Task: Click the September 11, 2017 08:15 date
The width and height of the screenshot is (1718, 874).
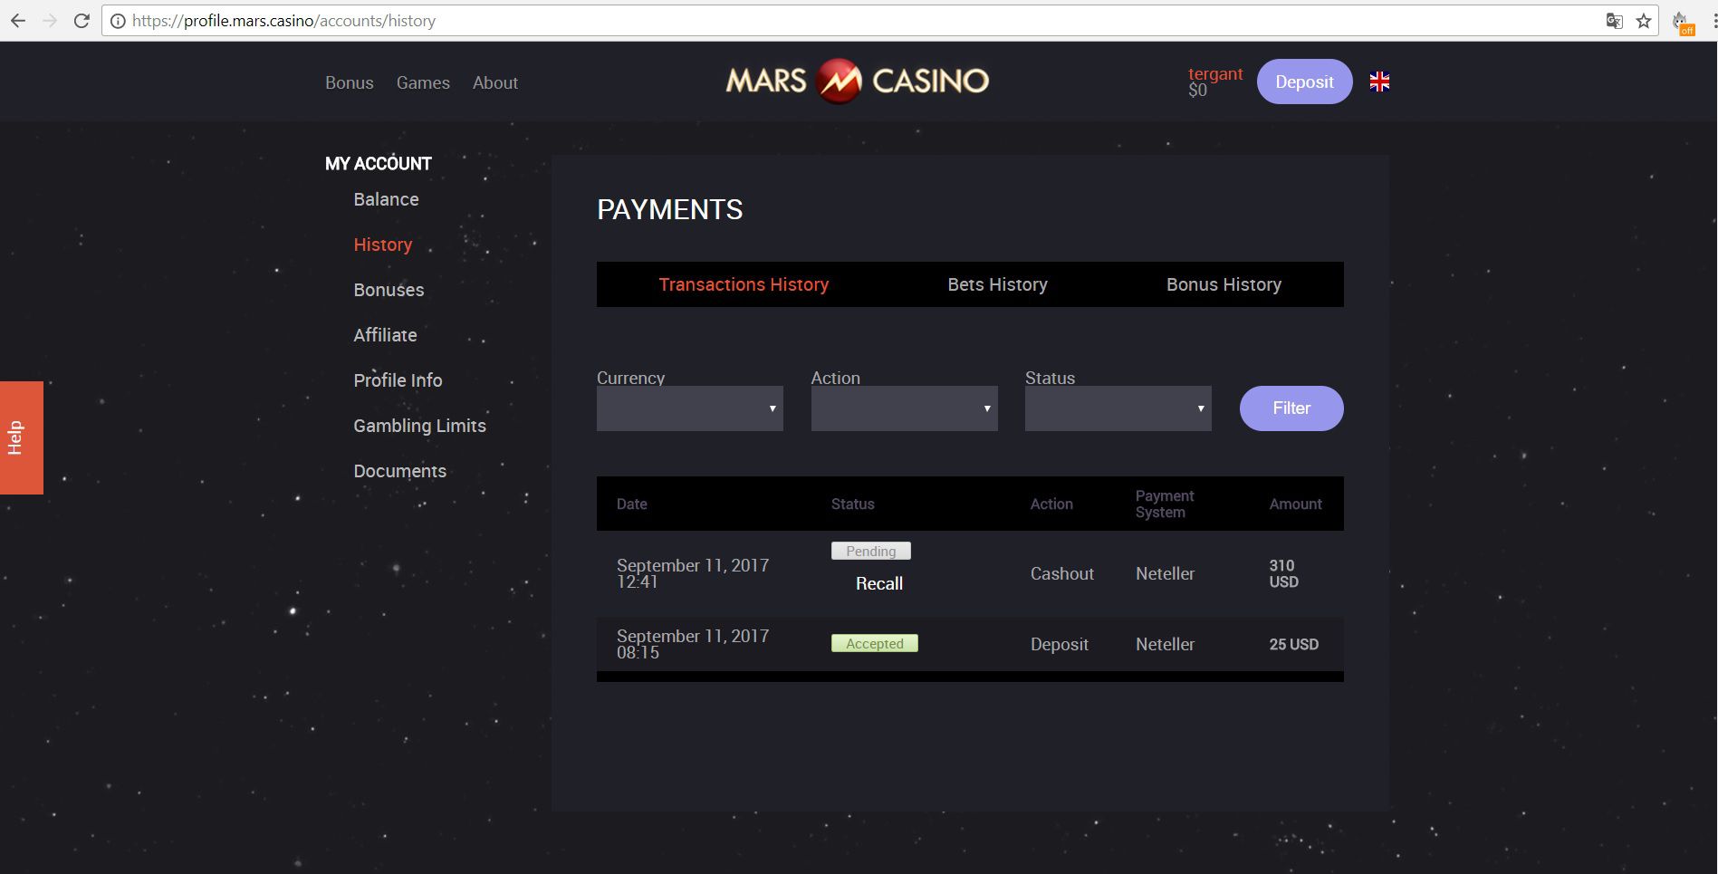Action: click(693, 644)
